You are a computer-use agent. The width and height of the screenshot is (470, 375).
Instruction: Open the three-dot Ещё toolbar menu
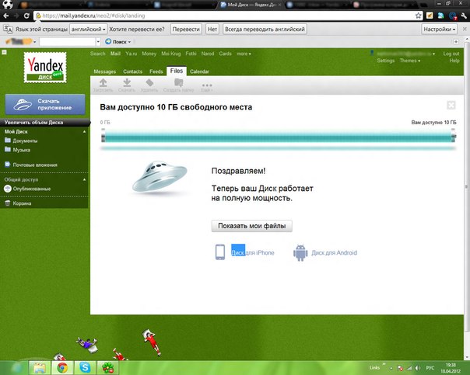point(207,87)
